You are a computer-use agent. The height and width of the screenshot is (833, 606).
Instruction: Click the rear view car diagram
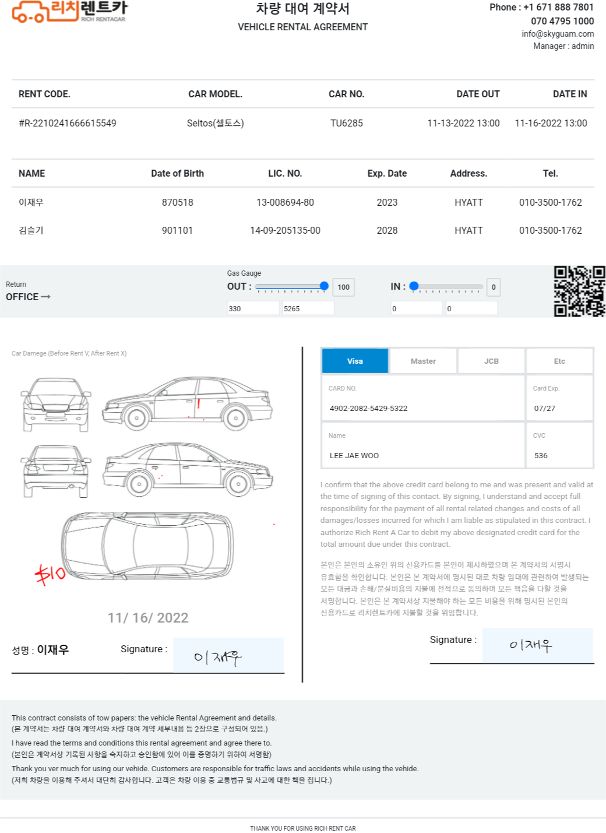point(56,471)
